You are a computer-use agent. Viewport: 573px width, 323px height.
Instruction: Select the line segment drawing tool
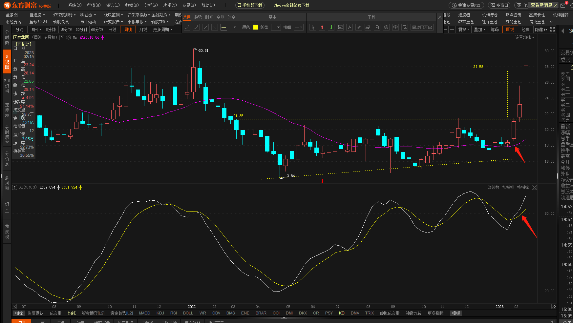coord(187,28)
